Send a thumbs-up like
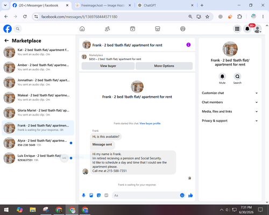Image resolution: width=269 pixels, height=215 pixels. (x=190, y=195)
